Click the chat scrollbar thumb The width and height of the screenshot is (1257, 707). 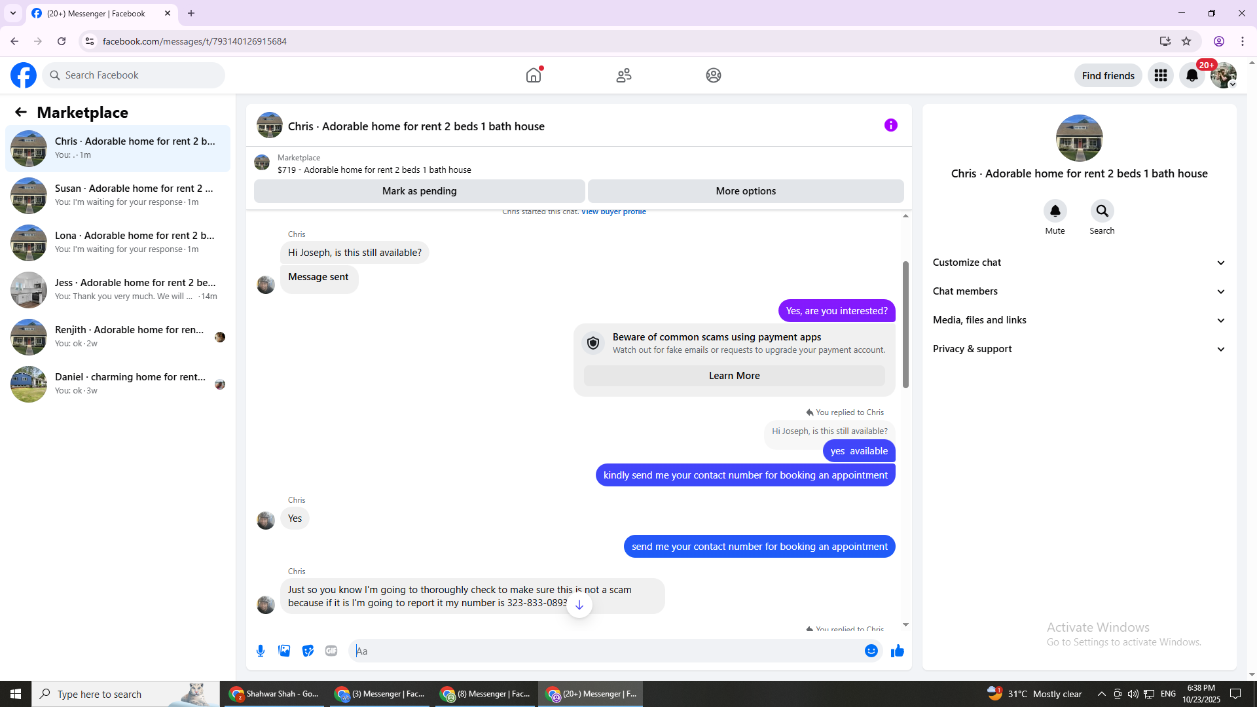905,324
